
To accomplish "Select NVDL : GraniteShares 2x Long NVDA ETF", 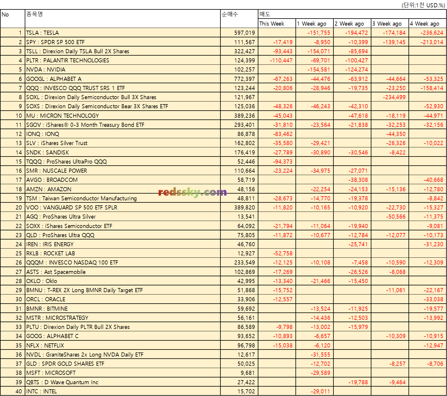I will point(85,355).
